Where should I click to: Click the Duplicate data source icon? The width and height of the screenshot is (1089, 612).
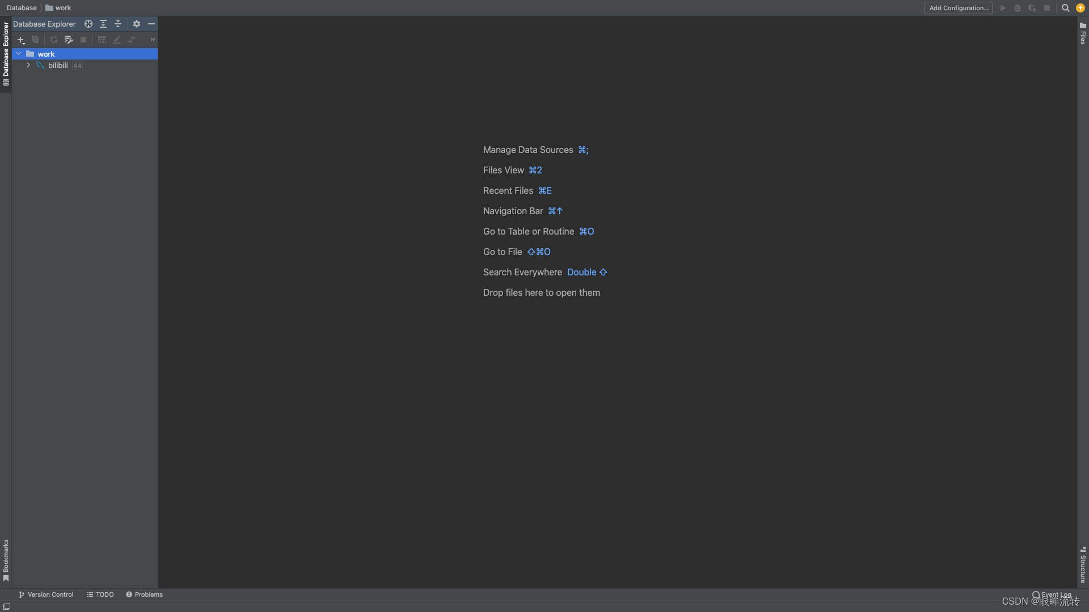coord(35,40)
